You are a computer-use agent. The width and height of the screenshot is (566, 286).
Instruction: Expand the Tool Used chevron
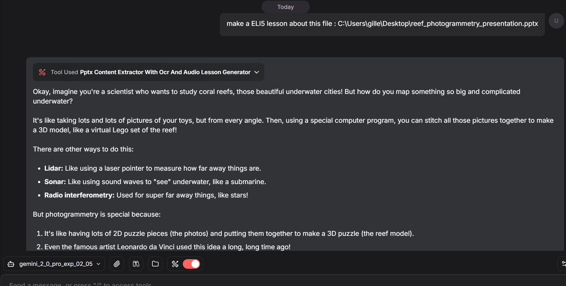[x=256, y=72]
